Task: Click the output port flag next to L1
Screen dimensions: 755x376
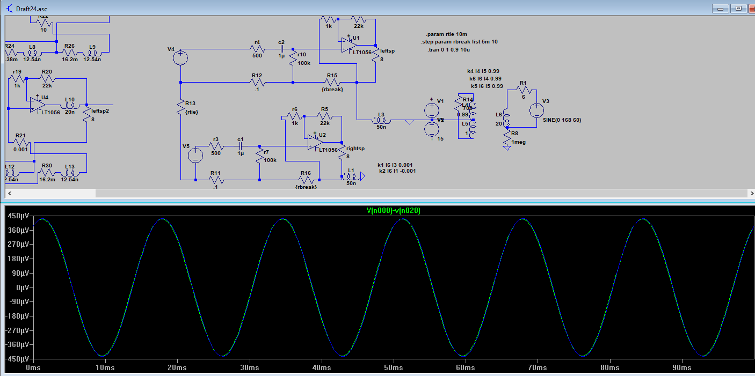Action: [362, 176]
